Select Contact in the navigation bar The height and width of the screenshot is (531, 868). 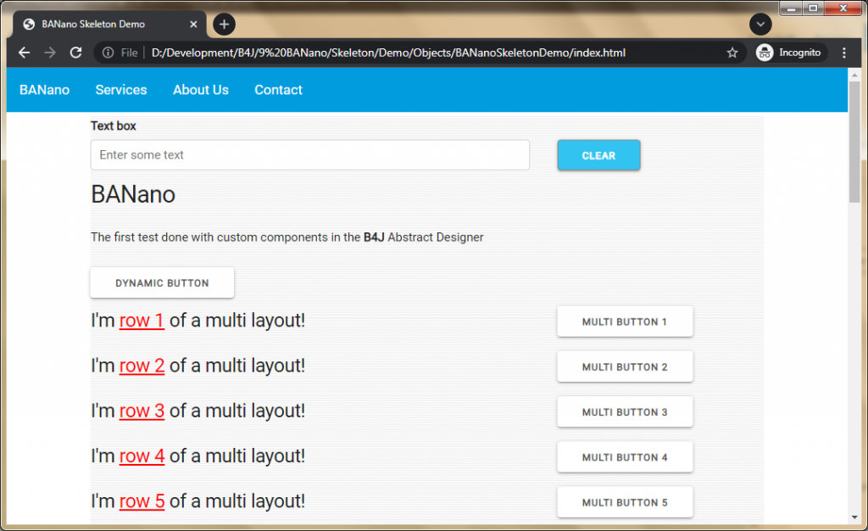278,90
